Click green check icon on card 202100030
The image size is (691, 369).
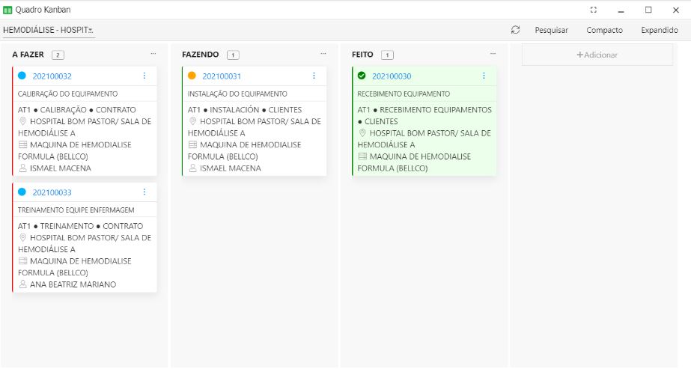point(362,76)
